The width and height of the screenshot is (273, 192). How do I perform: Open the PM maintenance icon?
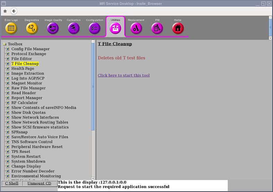tap(157, 28)
